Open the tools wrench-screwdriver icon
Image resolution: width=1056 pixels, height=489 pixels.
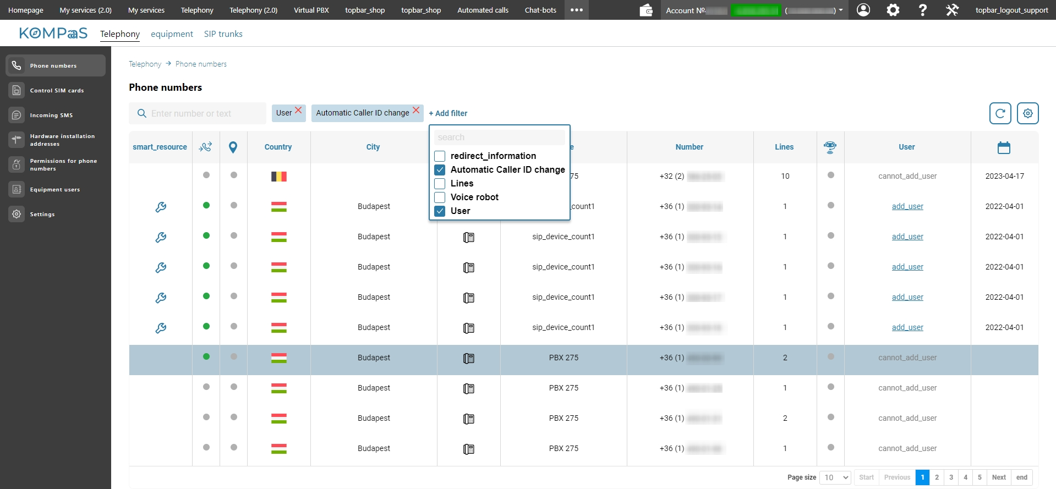coord(953,10)
